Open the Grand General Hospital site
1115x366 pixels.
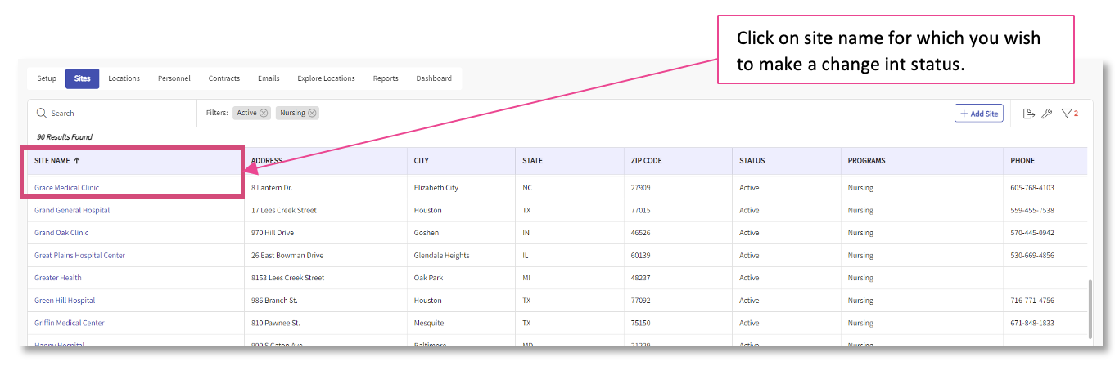pos(72,211)
